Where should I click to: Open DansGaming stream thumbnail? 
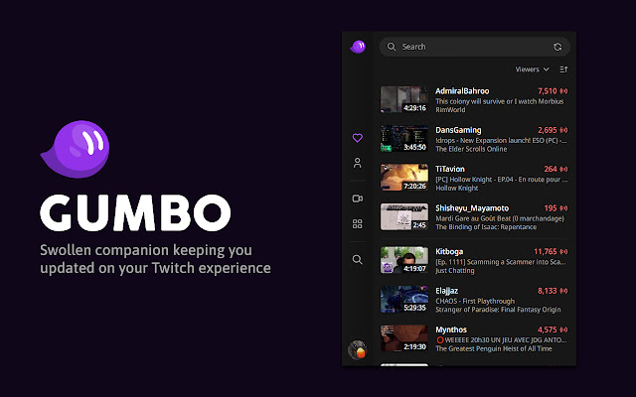pos(404,139)
